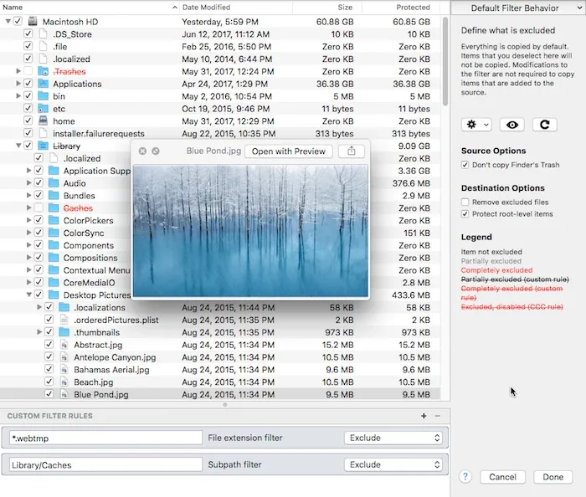
Task: Click the blue question mark help button
Action: pyautogui.click(x=465, y=476)
